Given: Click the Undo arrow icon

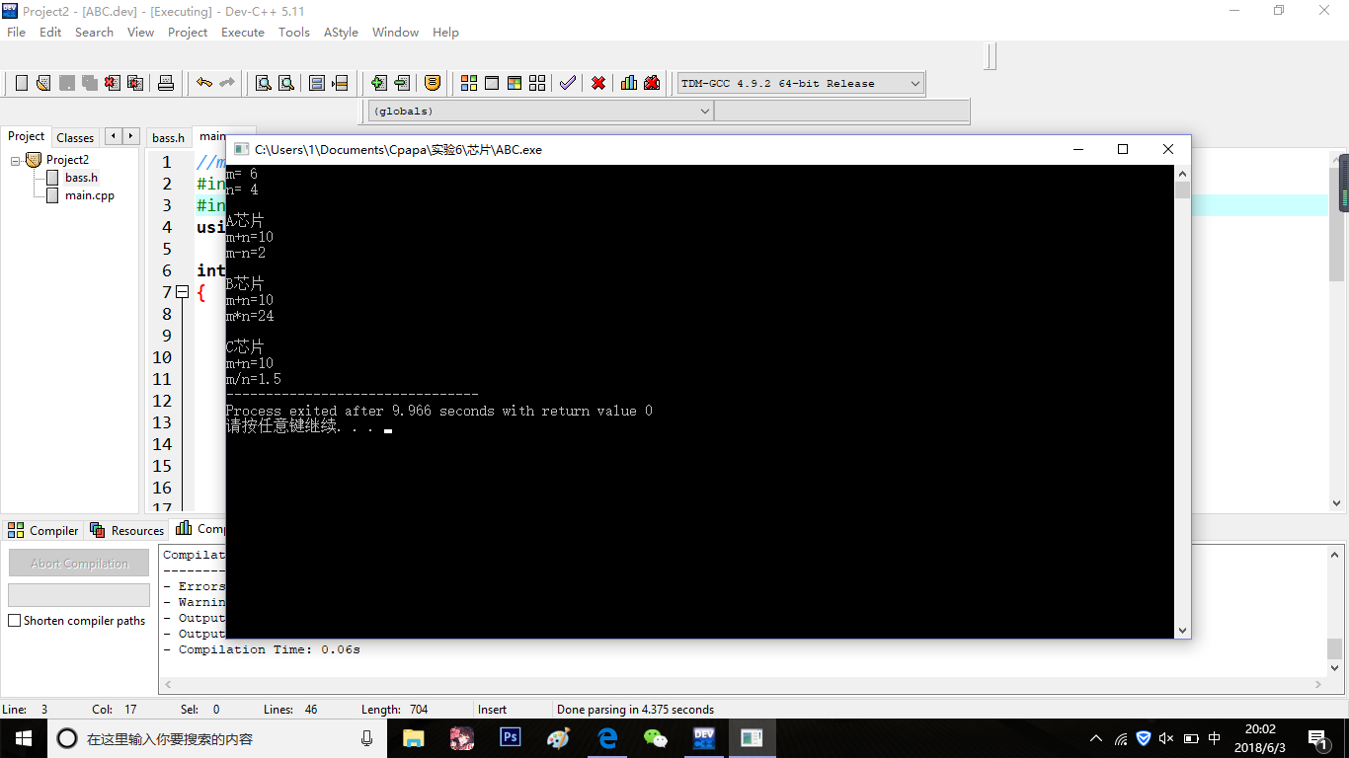Looking at the screenshot, I should 204,83.
